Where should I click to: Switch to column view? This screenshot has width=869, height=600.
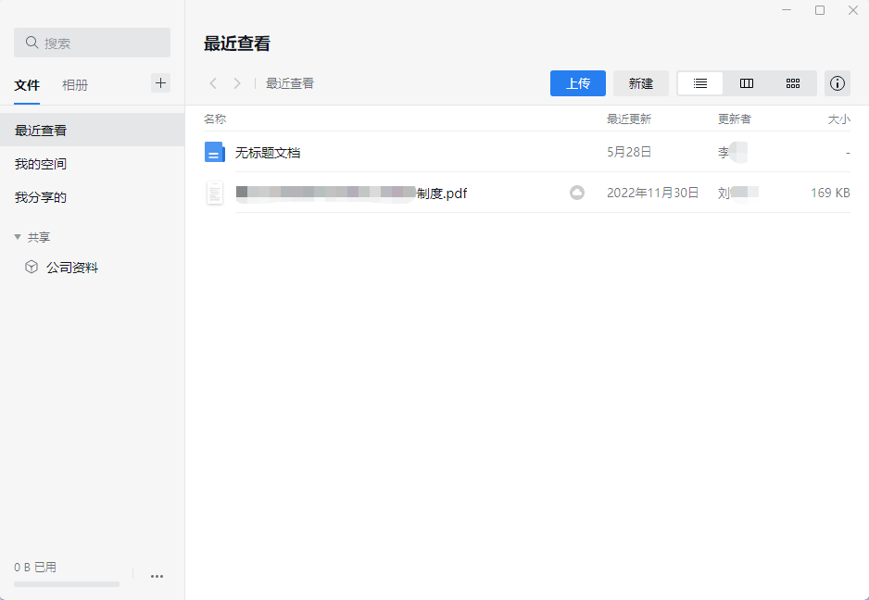tap(747, 83)
